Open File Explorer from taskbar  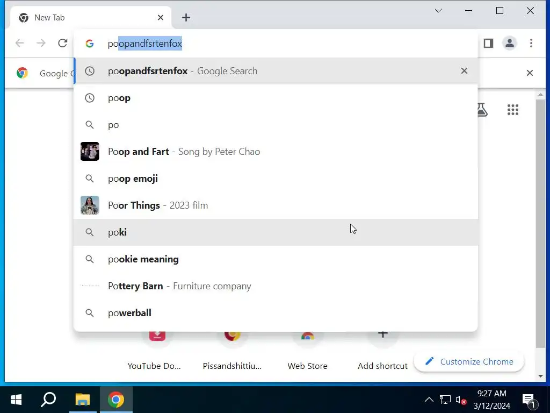point(83,400)
